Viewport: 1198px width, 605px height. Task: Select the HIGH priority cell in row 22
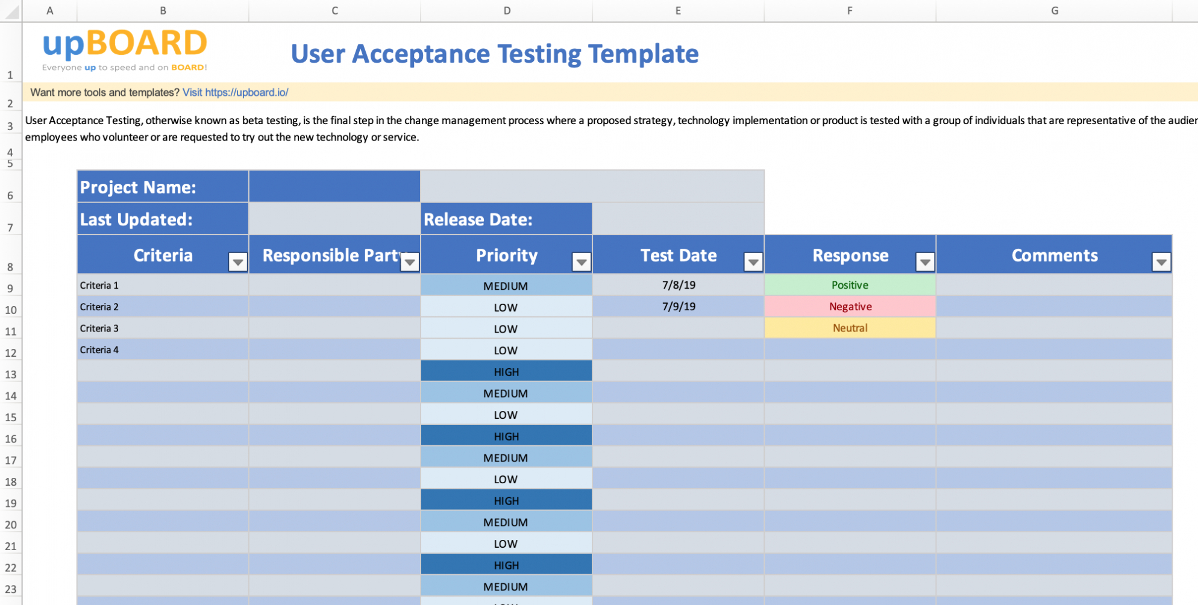point(506,565)
